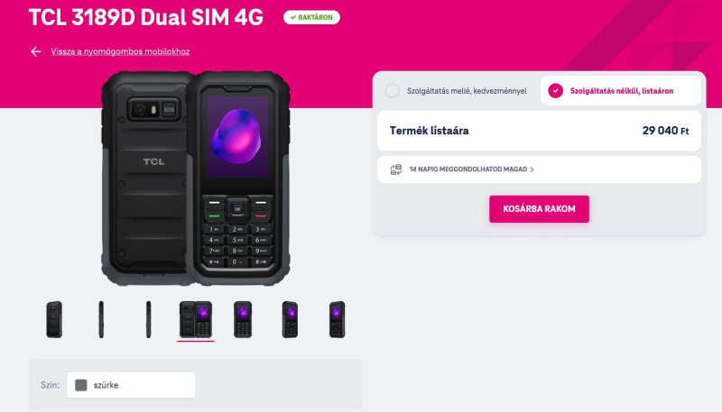The image size is (722, 412).
Task: Select Szolgáltatás mellé, kedvezménnyel radio option
Action: point(393,90)
